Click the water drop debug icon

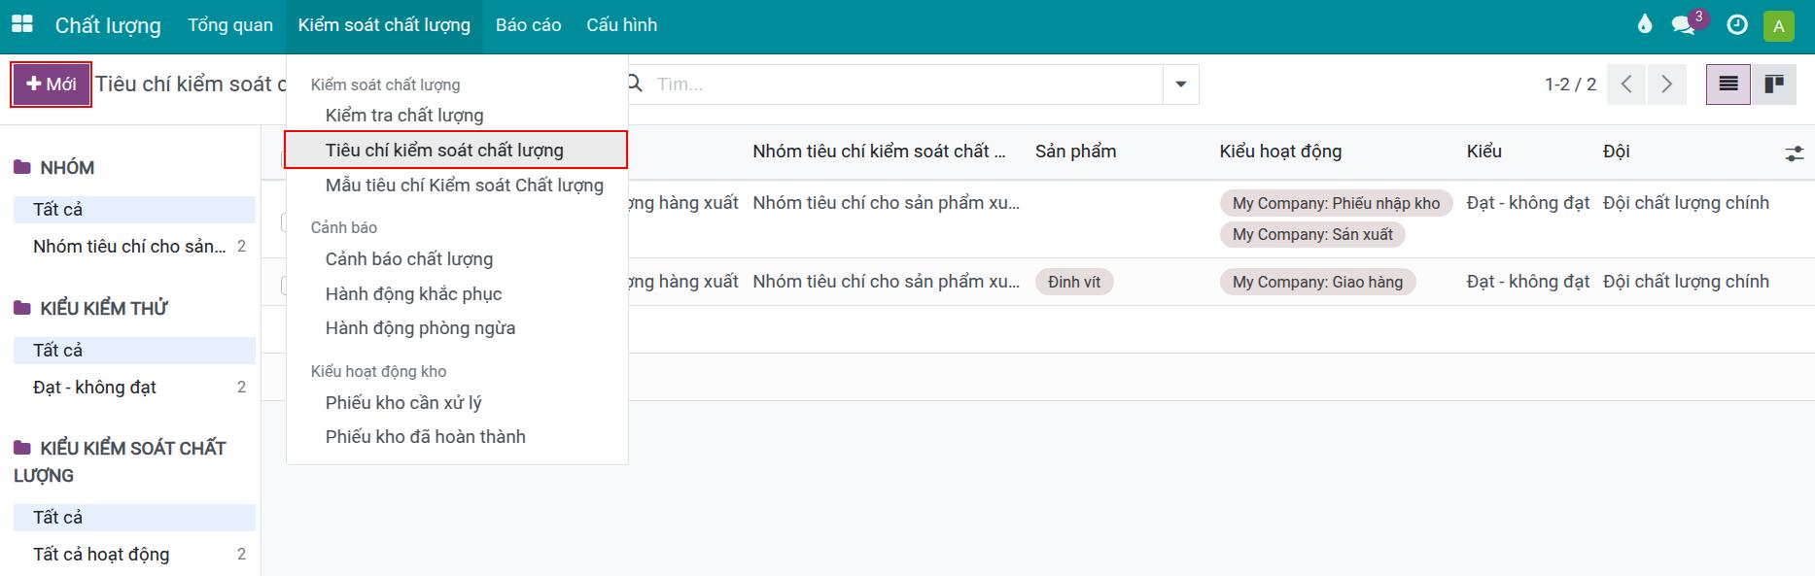coord(1644,24)
